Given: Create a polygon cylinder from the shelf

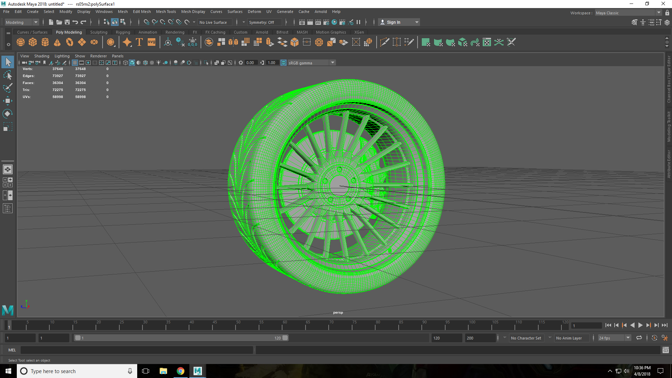Looking at the screenshot, I should tap(45, 42).
